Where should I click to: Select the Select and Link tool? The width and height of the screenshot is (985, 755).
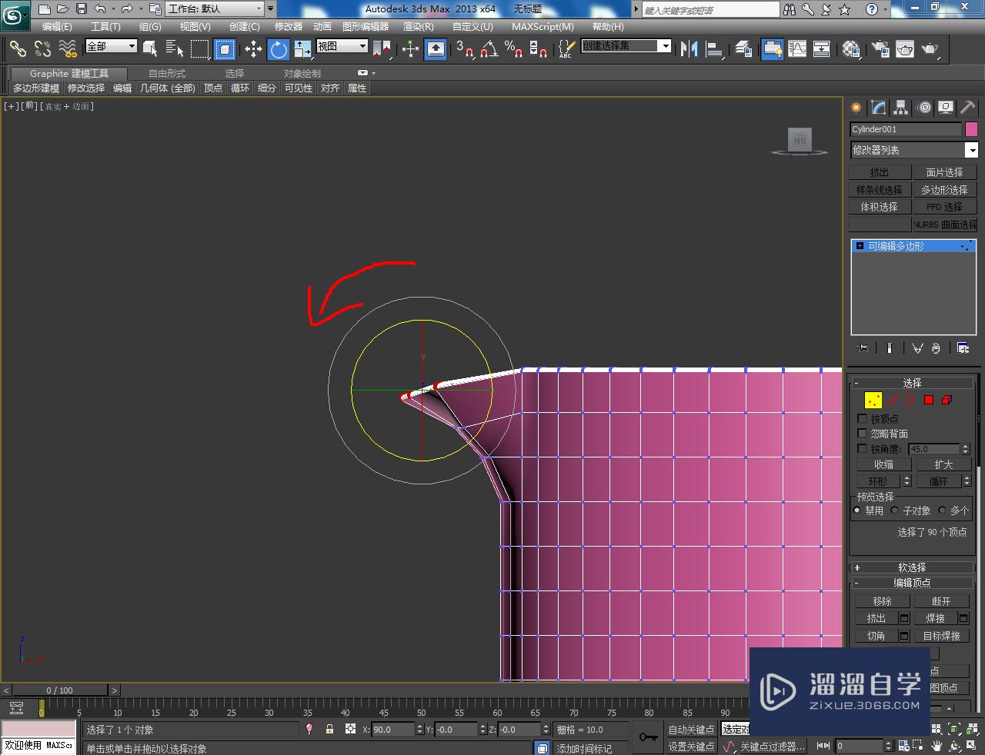(x=18, y=48)
